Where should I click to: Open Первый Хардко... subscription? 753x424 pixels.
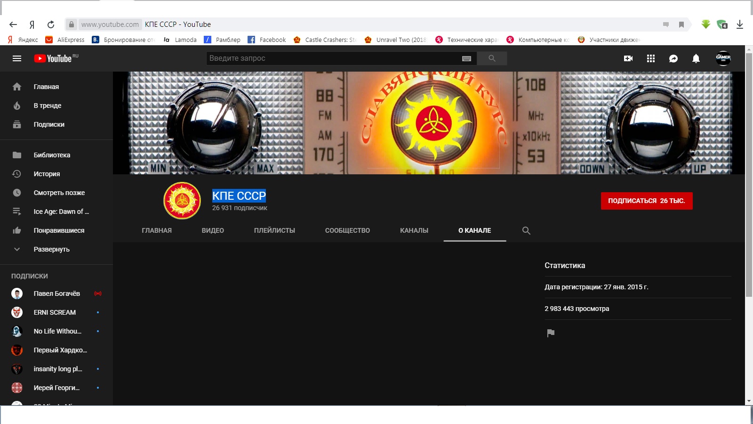click(x=56, y=350)
